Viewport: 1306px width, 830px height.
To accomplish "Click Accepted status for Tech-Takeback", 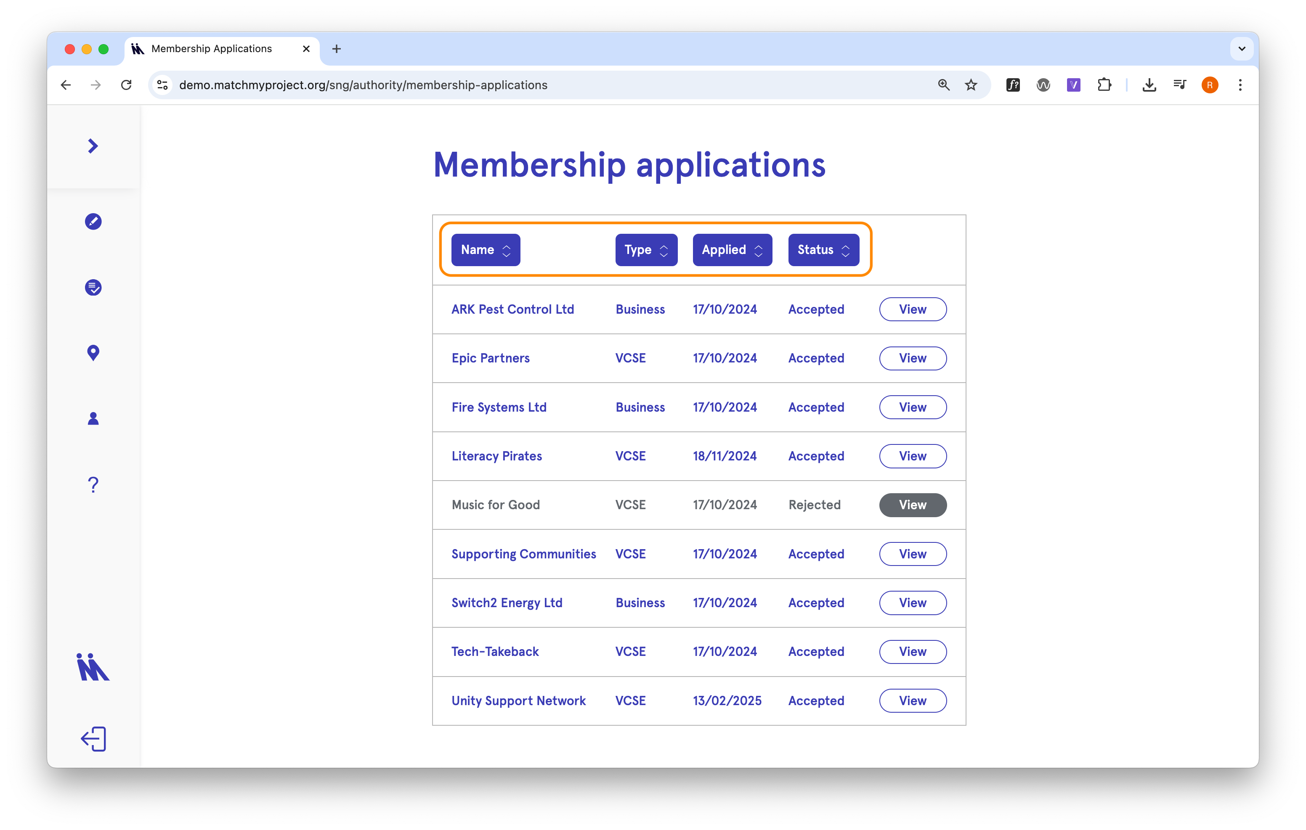I will [816, 652].
